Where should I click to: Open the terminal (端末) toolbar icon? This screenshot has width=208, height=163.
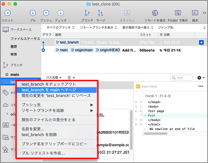tap(195, 13)
